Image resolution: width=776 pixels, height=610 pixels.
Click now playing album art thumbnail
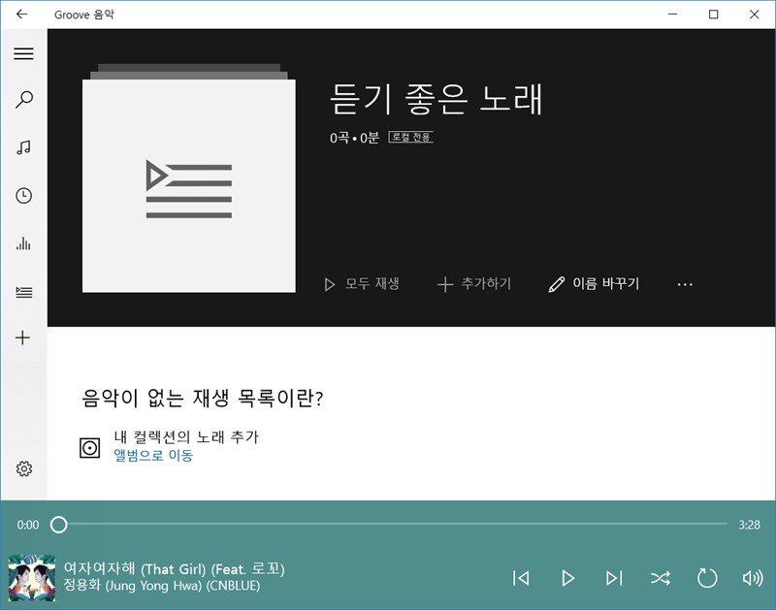[32, 578]
